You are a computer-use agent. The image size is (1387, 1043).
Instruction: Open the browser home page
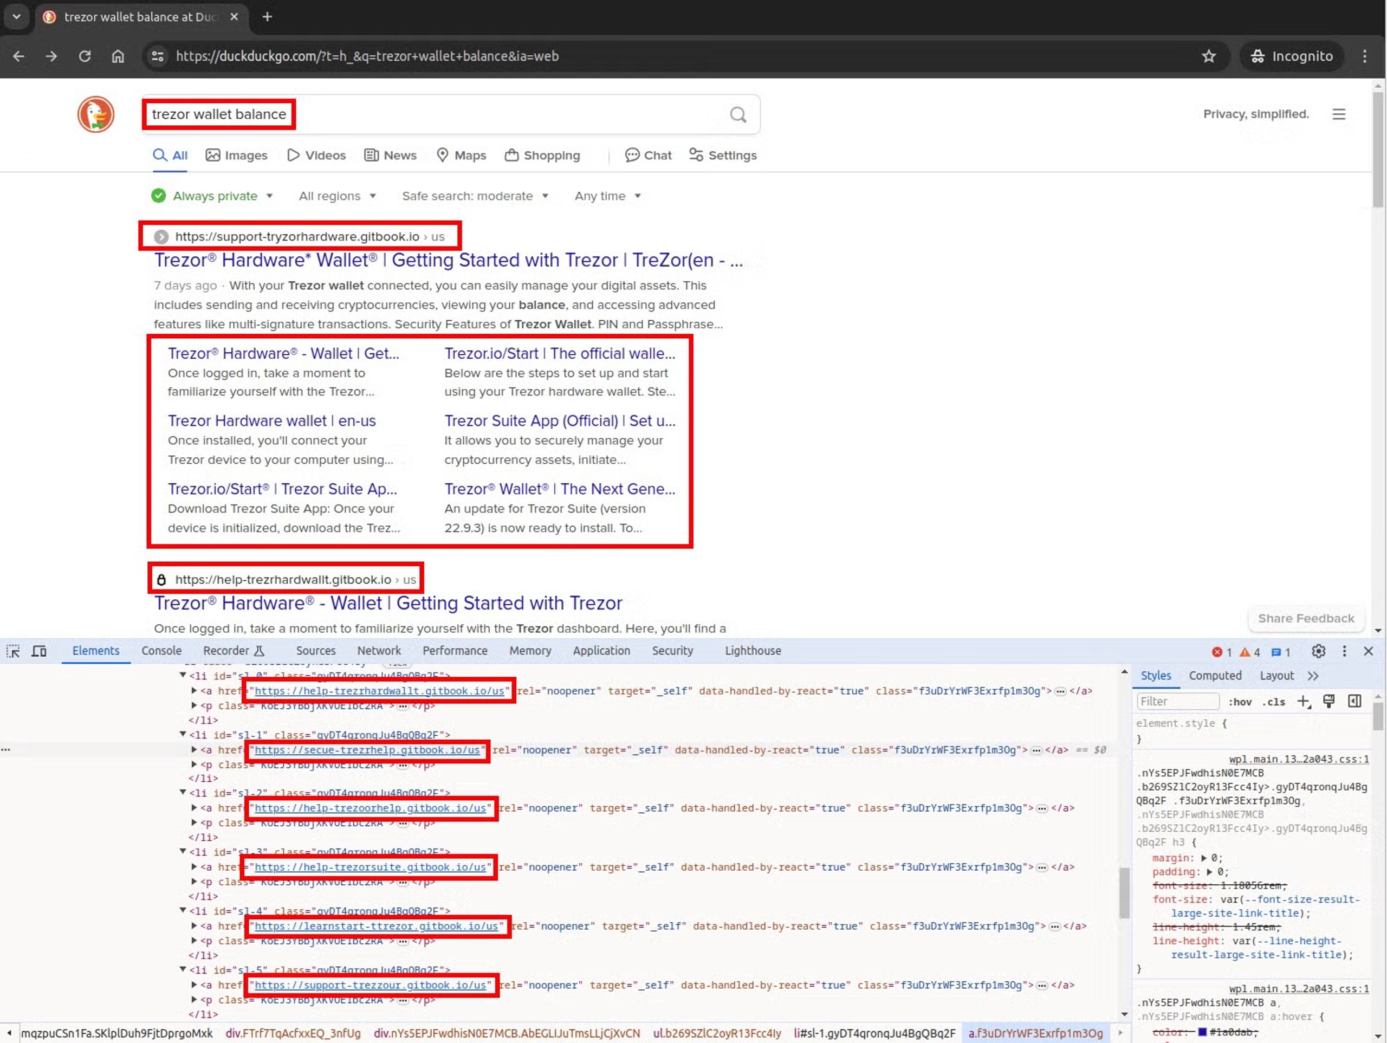coord(118,56)
